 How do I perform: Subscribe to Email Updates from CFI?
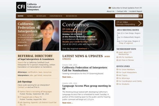pyautogui.click(x=127, y=8)
